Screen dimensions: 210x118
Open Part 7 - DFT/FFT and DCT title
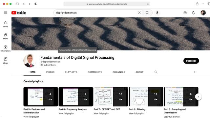[x=107, y=109]
